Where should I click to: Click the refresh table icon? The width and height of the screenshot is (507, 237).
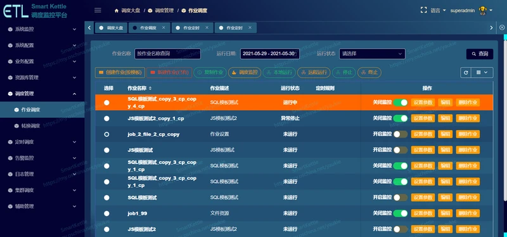(466, 73)
